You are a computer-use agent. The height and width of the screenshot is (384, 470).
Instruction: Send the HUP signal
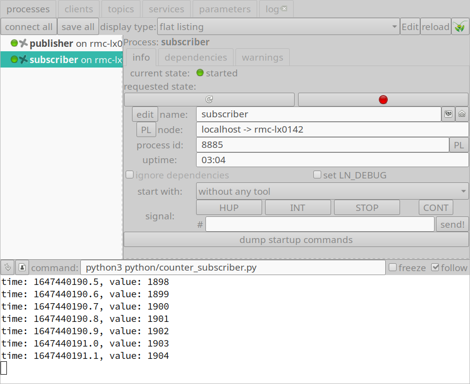[x=229, y=208]
